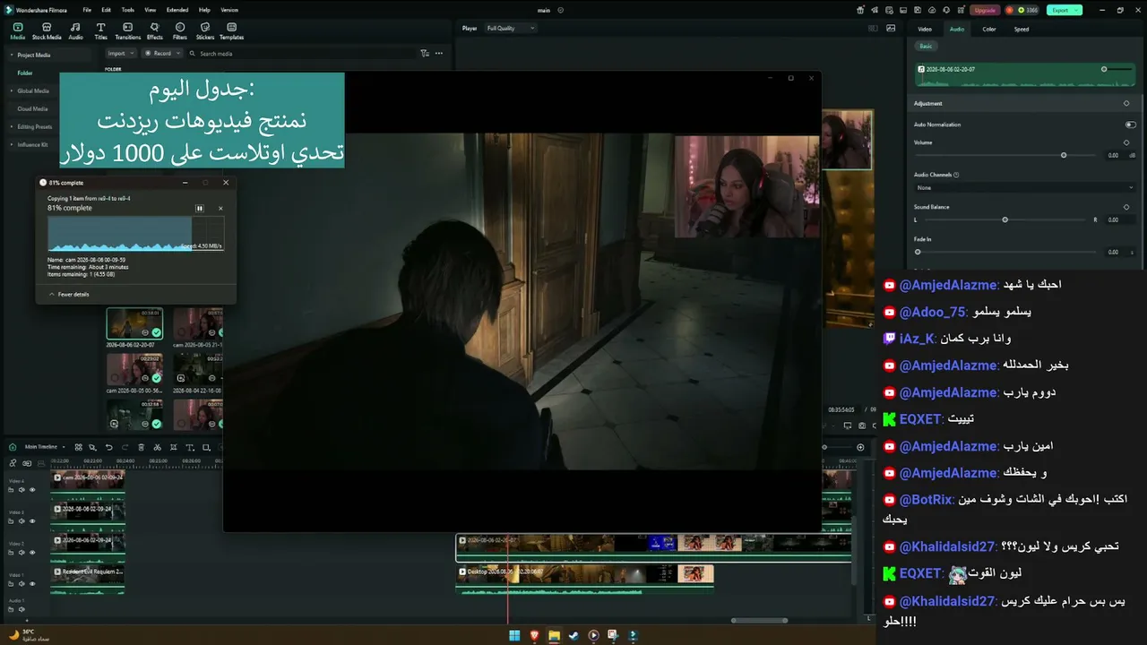
Task: Toggle Auto Normalization switch
Action: [x=1130, y=125]
